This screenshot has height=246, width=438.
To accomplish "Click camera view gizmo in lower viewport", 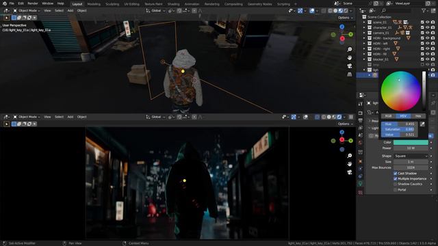I will [x=350, y=172].
